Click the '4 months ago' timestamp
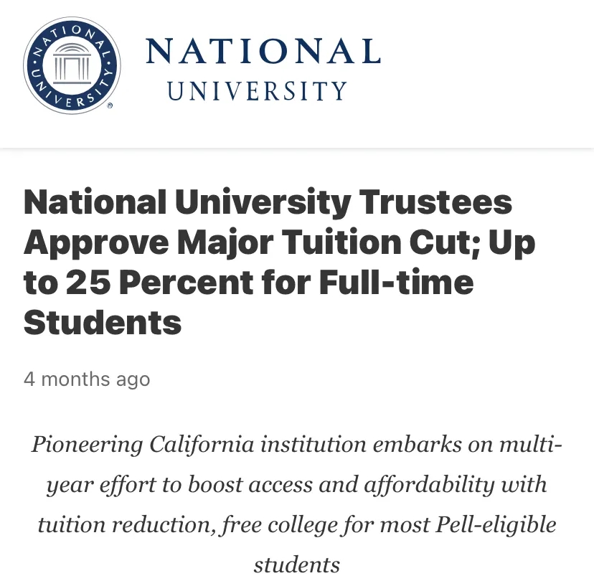 coord(87,379)
